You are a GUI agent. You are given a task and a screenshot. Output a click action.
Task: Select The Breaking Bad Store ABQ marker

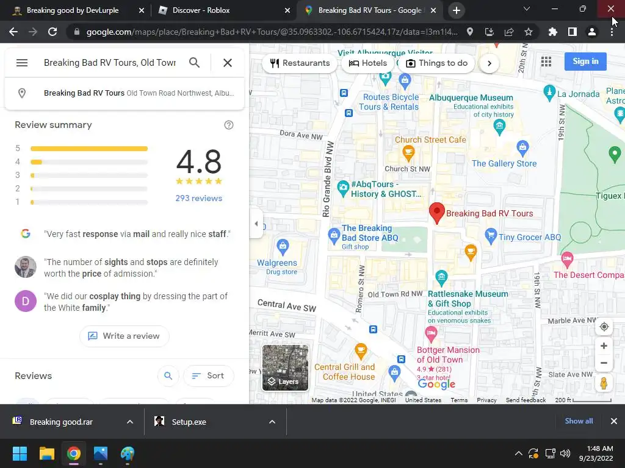[334, 236]
